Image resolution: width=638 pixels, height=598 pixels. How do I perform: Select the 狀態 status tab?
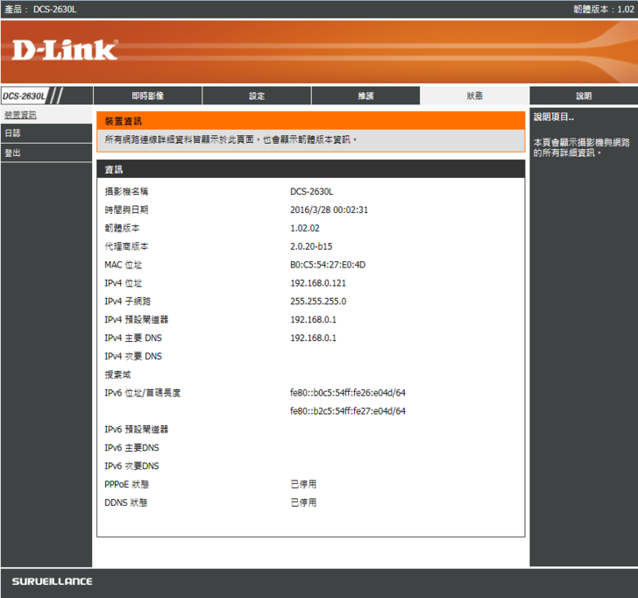[474, 96]
